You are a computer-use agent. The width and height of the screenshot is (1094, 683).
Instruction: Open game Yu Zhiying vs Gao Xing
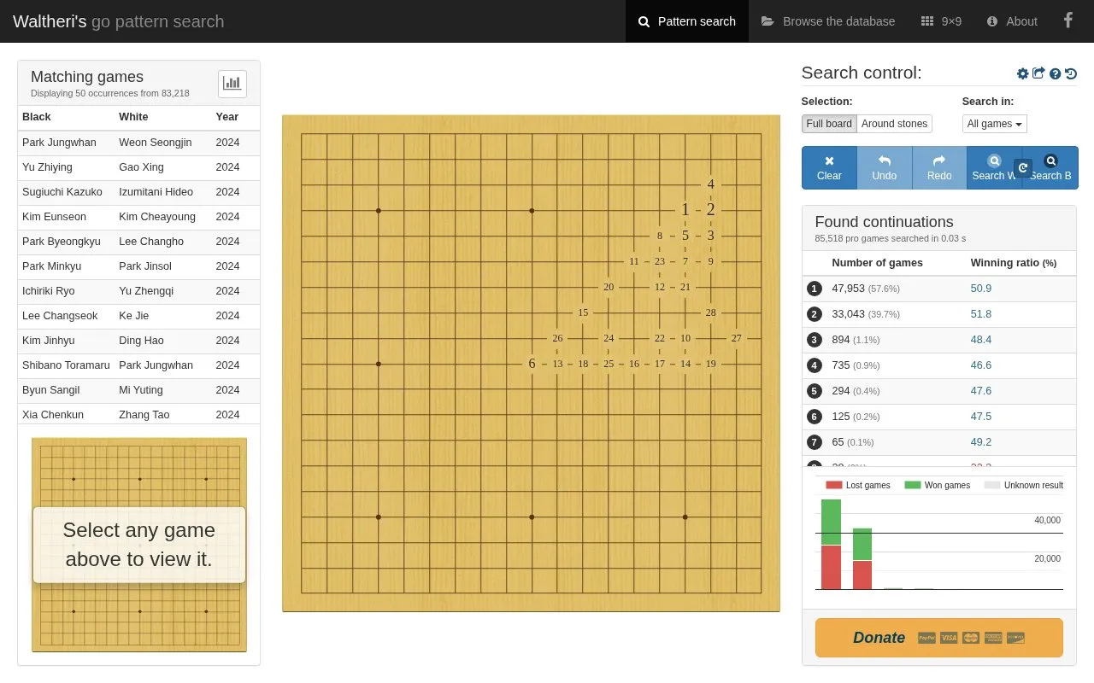point(138,167)
